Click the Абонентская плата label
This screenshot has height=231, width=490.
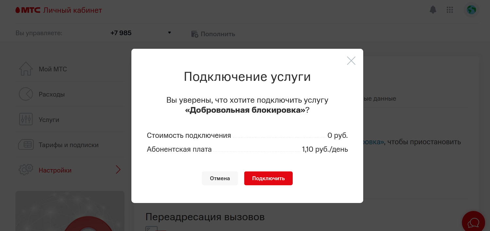click(179, 150)
